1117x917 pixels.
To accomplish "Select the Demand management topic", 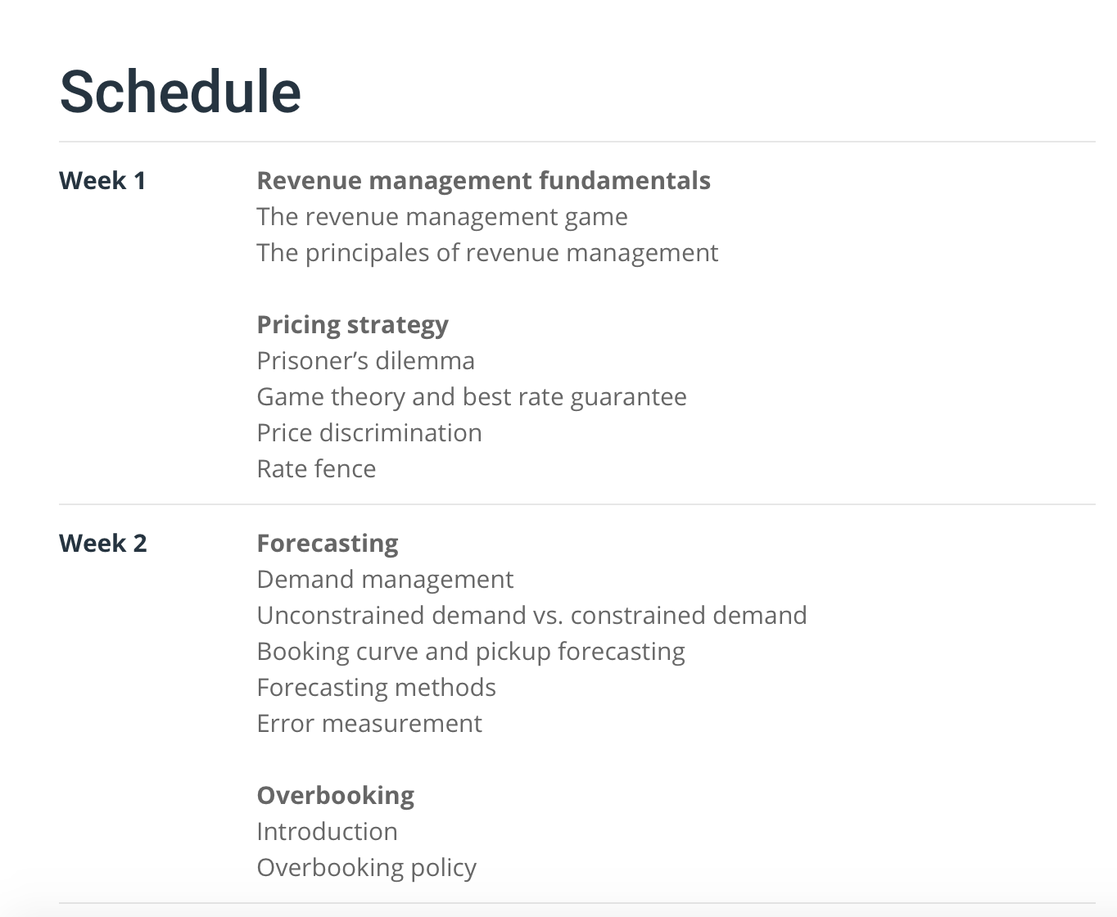I will [x=385, y=580].
